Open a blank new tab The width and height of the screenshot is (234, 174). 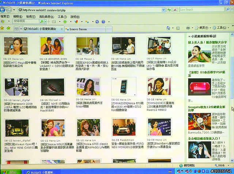[109, 29]
